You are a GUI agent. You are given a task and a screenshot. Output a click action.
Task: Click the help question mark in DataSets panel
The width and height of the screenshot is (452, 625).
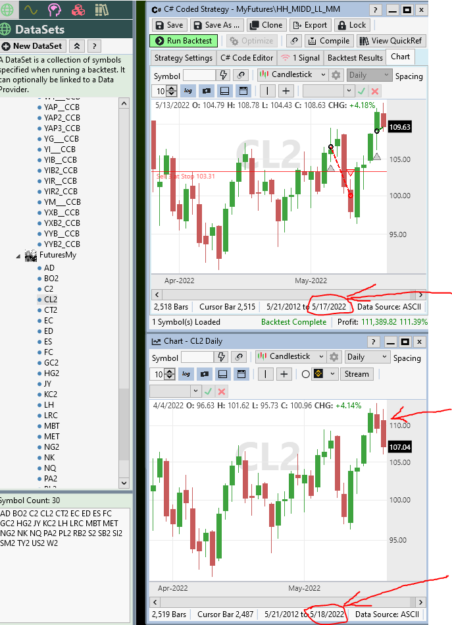(94, 46)
